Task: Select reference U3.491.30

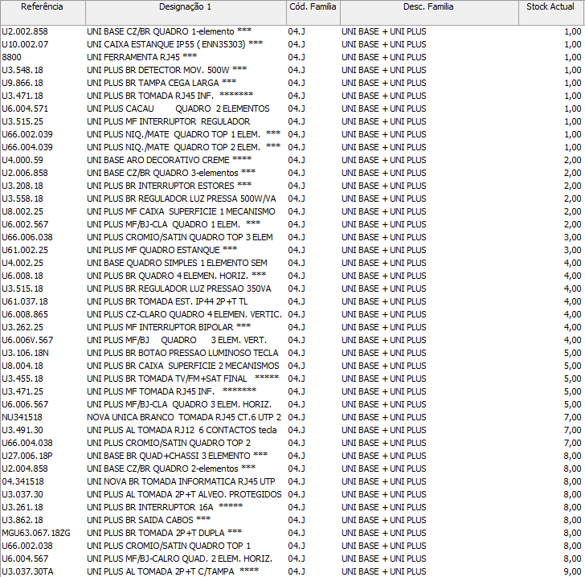Action: (22, 431)
